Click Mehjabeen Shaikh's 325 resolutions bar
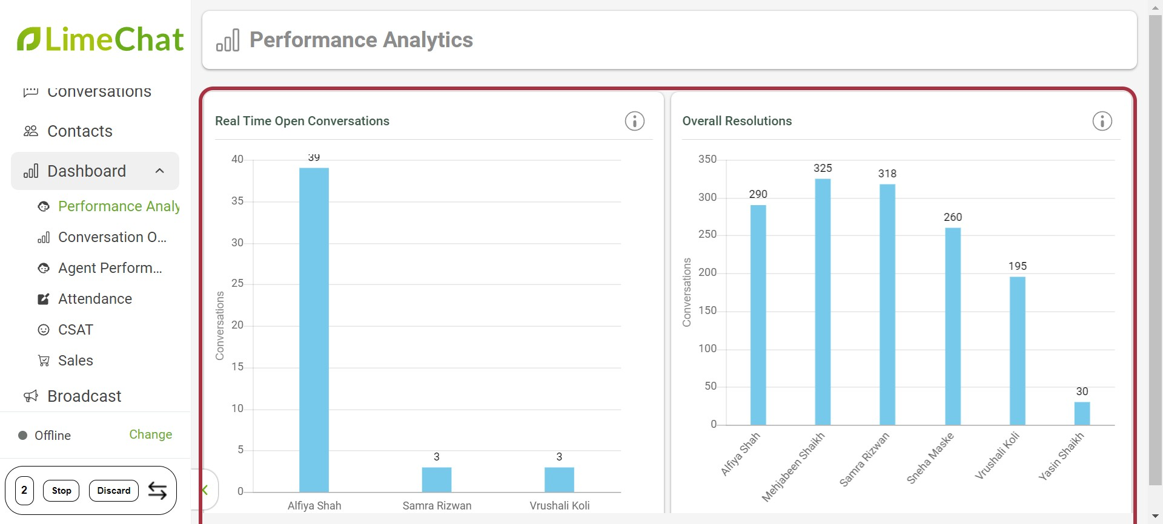1163x524 pixels. (823, 301)
